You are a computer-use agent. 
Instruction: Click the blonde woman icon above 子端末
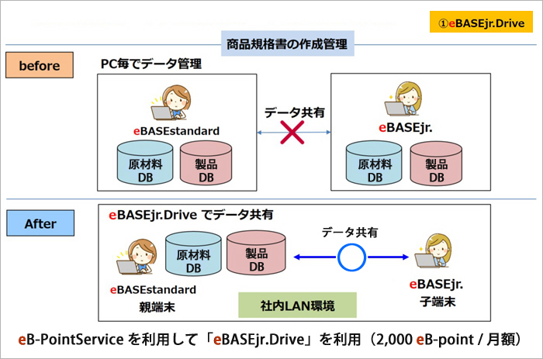pos(434,250)
